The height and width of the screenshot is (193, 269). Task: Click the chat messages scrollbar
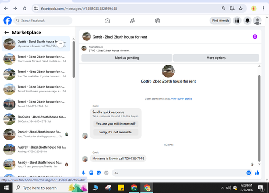click(259, 118)
